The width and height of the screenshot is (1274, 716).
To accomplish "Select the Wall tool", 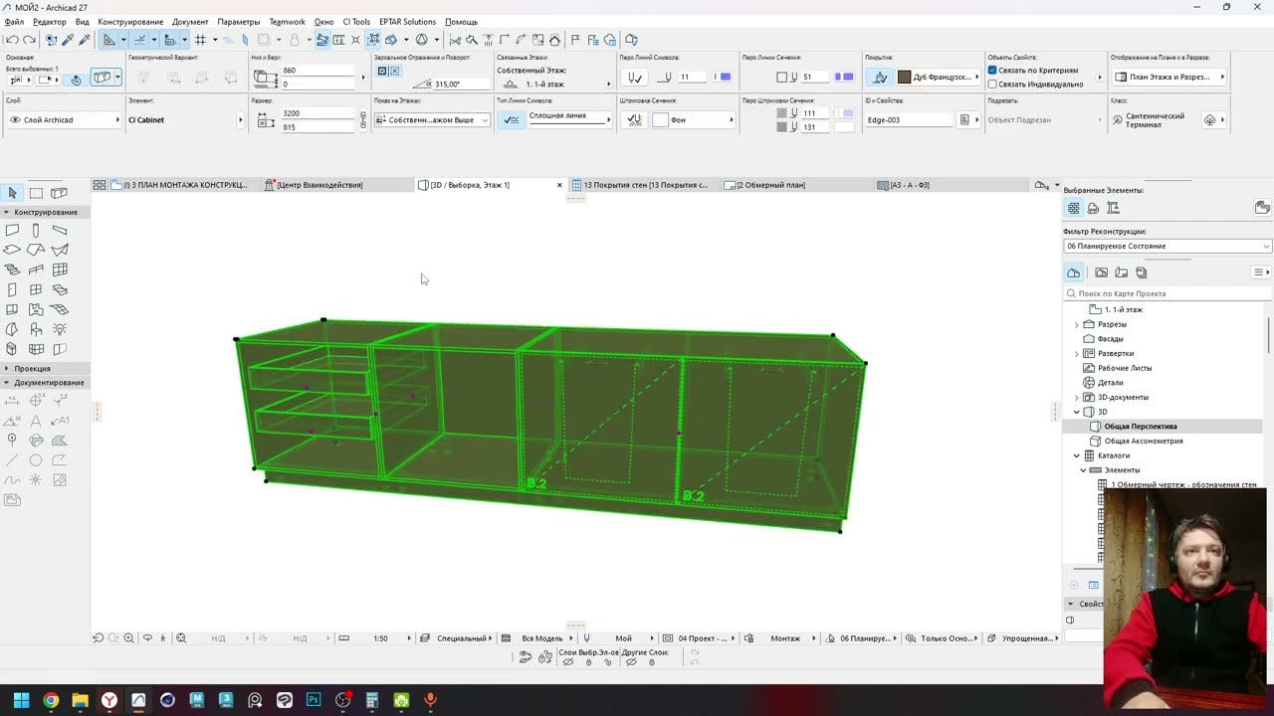I will point(12,230).
